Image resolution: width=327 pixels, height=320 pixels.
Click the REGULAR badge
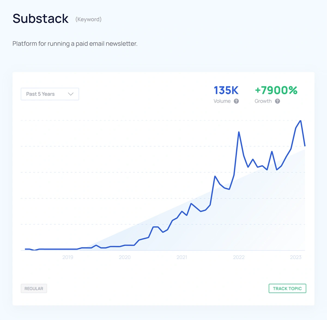[34, 288]
